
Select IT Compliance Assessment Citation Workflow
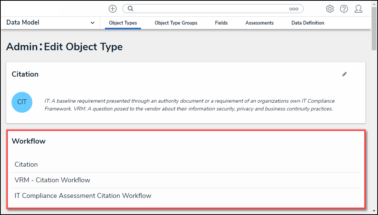point(83,196)
